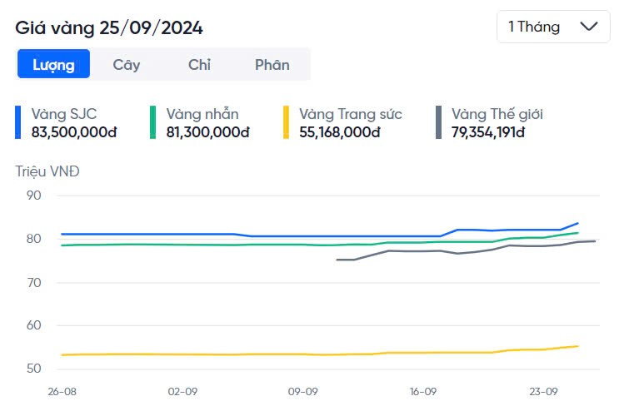Select the Lượng unit tab
Viewport: 629px width, 416px height.
[53, 64]
